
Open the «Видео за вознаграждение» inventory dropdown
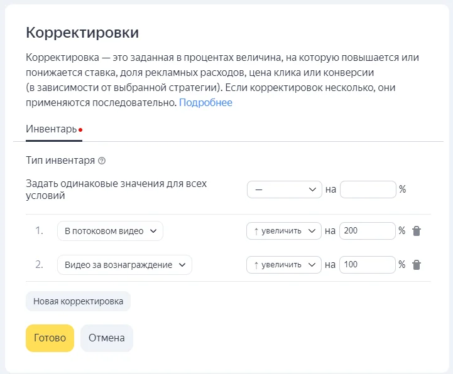(x=124, y=265)
